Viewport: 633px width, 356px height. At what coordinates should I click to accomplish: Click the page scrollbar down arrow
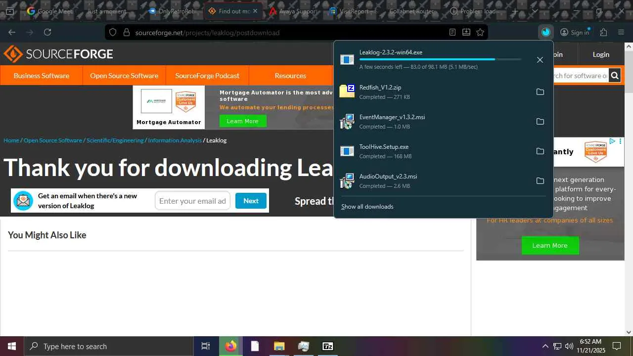[x=629, y=332]
